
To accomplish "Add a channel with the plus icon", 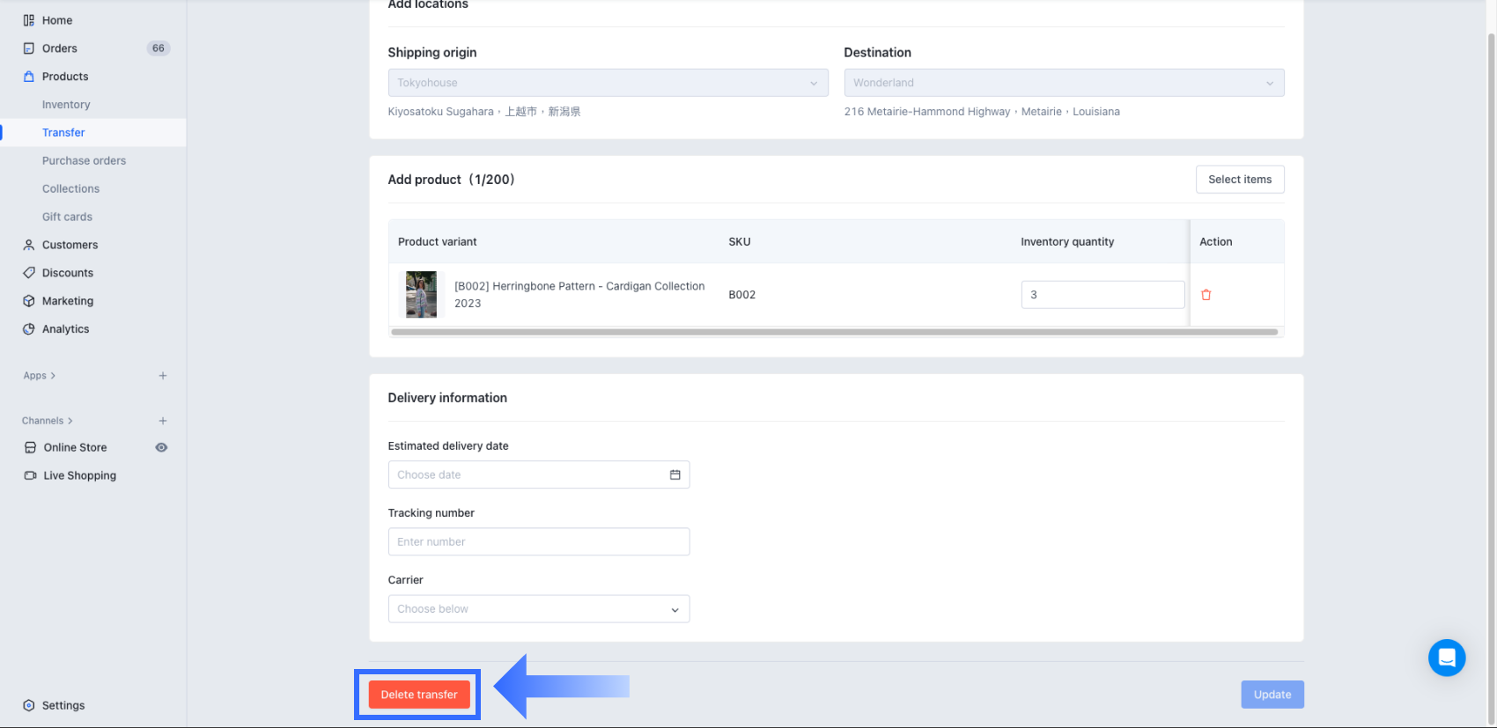I will coord(163,421).
